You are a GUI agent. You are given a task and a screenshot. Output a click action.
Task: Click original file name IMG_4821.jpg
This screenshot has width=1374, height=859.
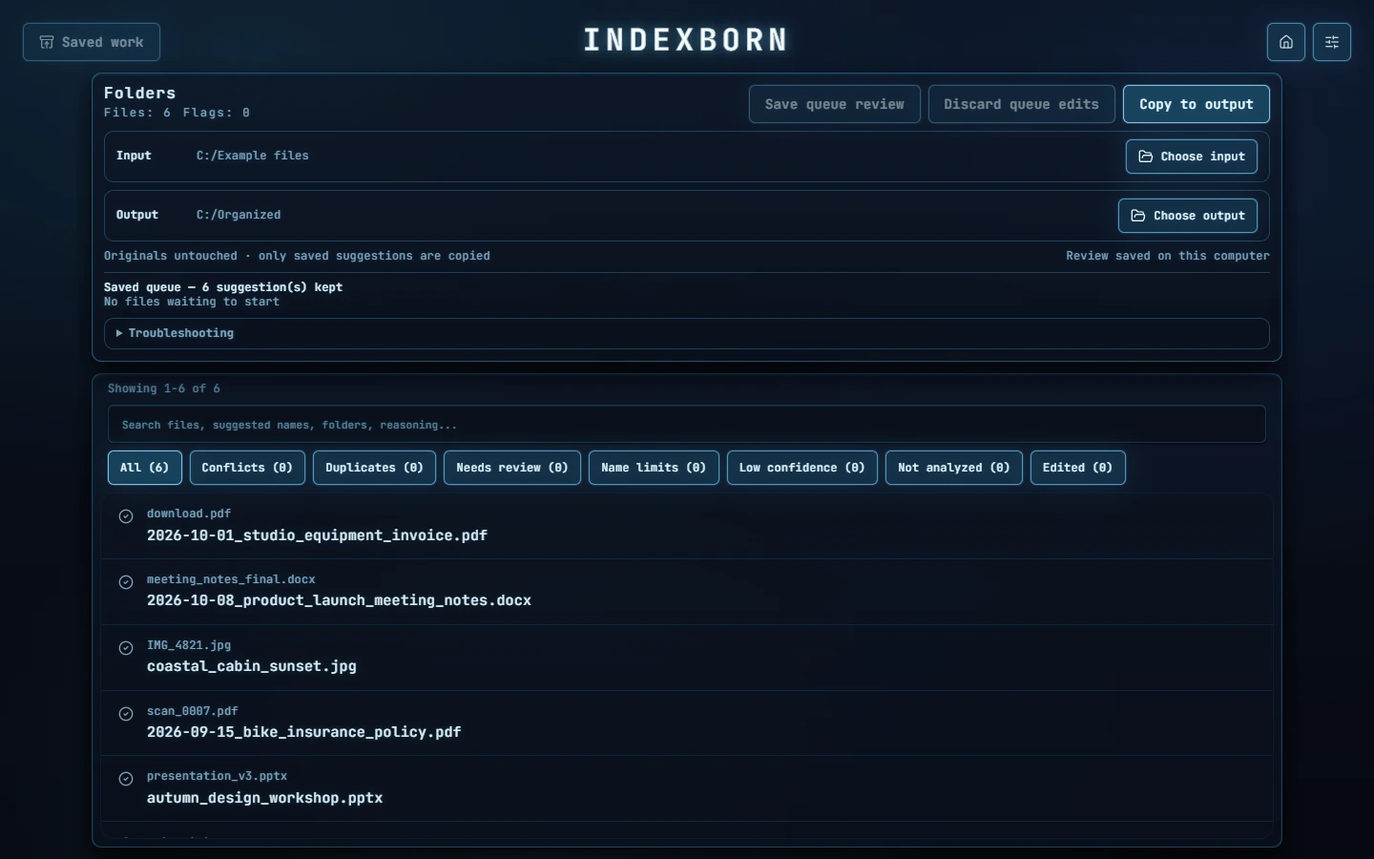pos(189,645)
